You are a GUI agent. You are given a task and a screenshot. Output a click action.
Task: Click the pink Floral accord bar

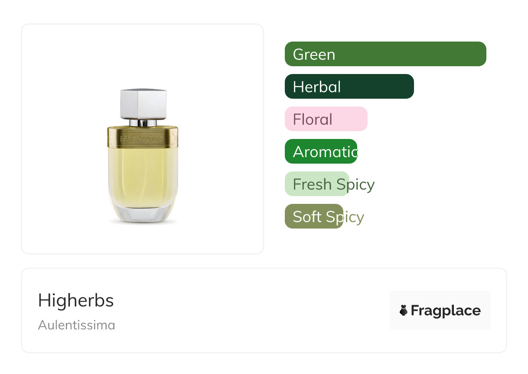coord(326,119)
